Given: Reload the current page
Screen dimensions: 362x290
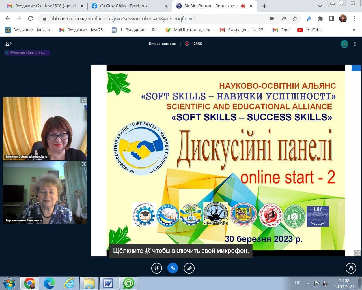Looking at the screenshot, I should click(x=30, y=18).
